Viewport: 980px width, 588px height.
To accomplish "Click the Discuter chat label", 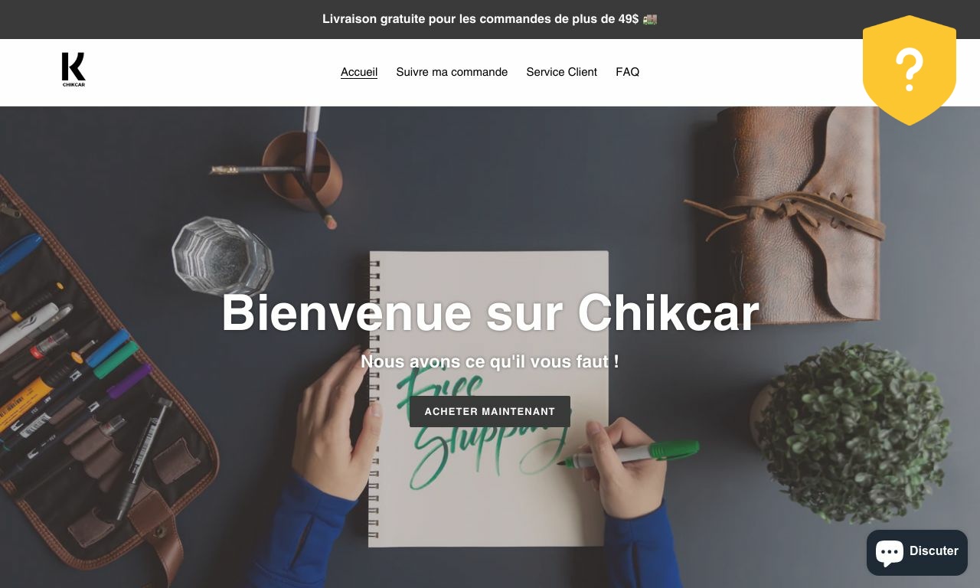I will pyautogui.click(x=933, y=551).
